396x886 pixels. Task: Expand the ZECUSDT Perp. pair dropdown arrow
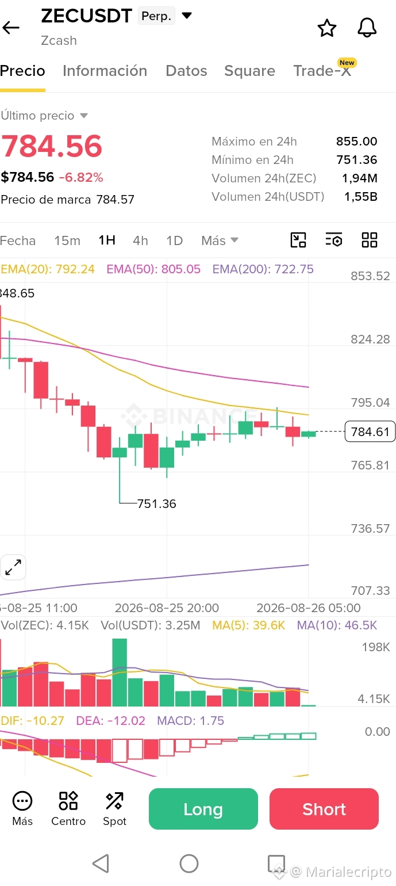[x=187, y=16]
